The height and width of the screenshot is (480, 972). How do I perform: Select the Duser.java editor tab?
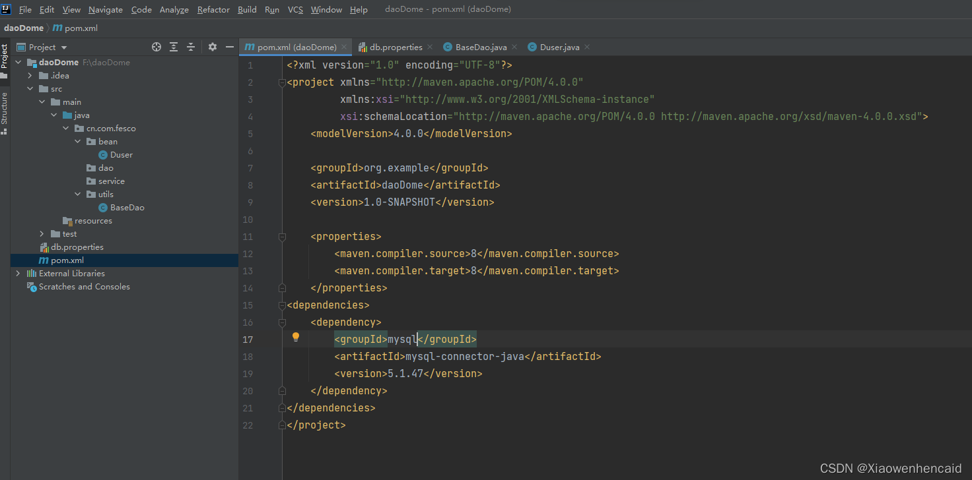(x=558, y=47)
